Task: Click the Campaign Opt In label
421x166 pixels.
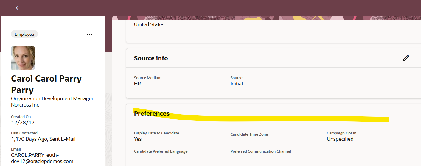Action: [x=341, y=133]
